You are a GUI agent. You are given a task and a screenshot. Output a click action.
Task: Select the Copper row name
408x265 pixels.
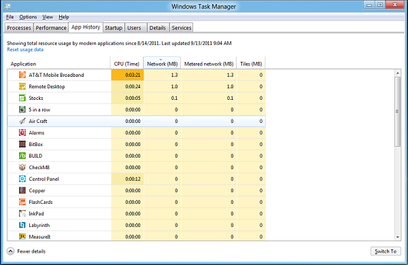(x=37, y=190)
